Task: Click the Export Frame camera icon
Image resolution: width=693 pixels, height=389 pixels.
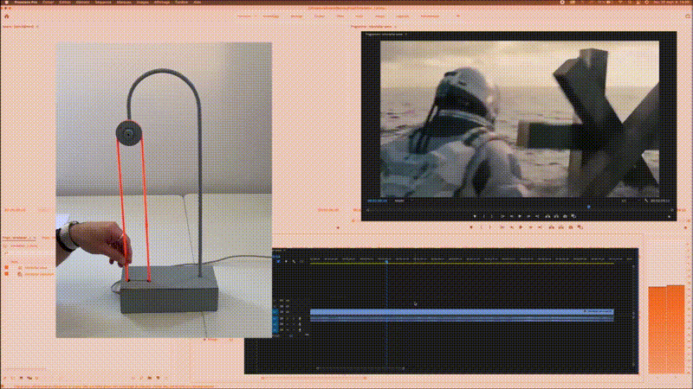Action: (x=564, y=216)
